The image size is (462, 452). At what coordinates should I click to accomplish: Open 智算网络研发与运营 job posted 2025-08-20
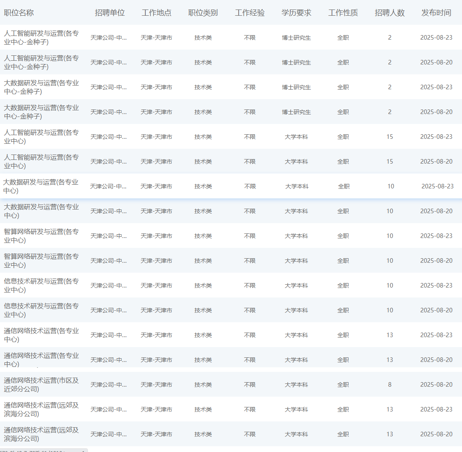click(41, 261)
